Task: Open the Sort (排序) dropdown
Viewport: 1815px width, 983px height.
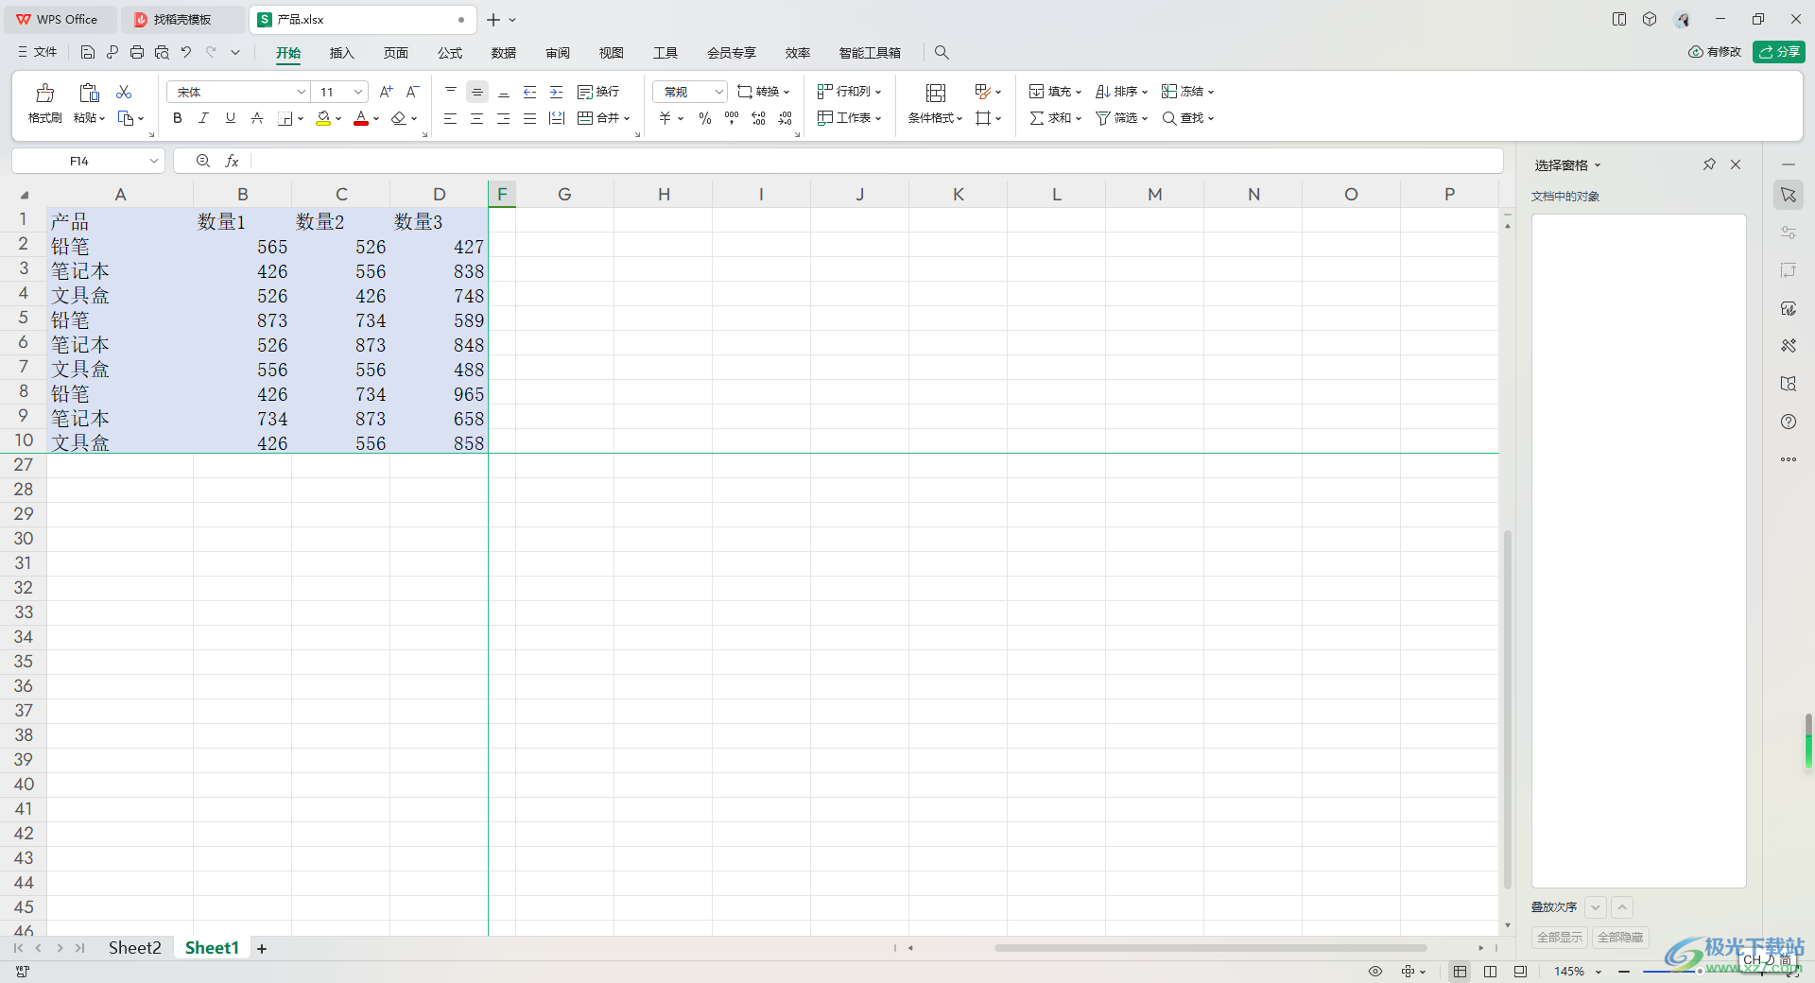Action: click(1121, 92)
